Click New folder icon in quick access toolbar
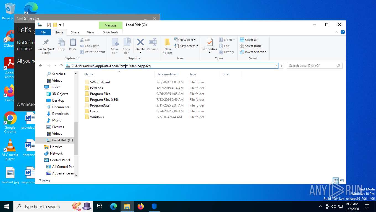Screen dimensions: 376x212 [x=55, y=25]
